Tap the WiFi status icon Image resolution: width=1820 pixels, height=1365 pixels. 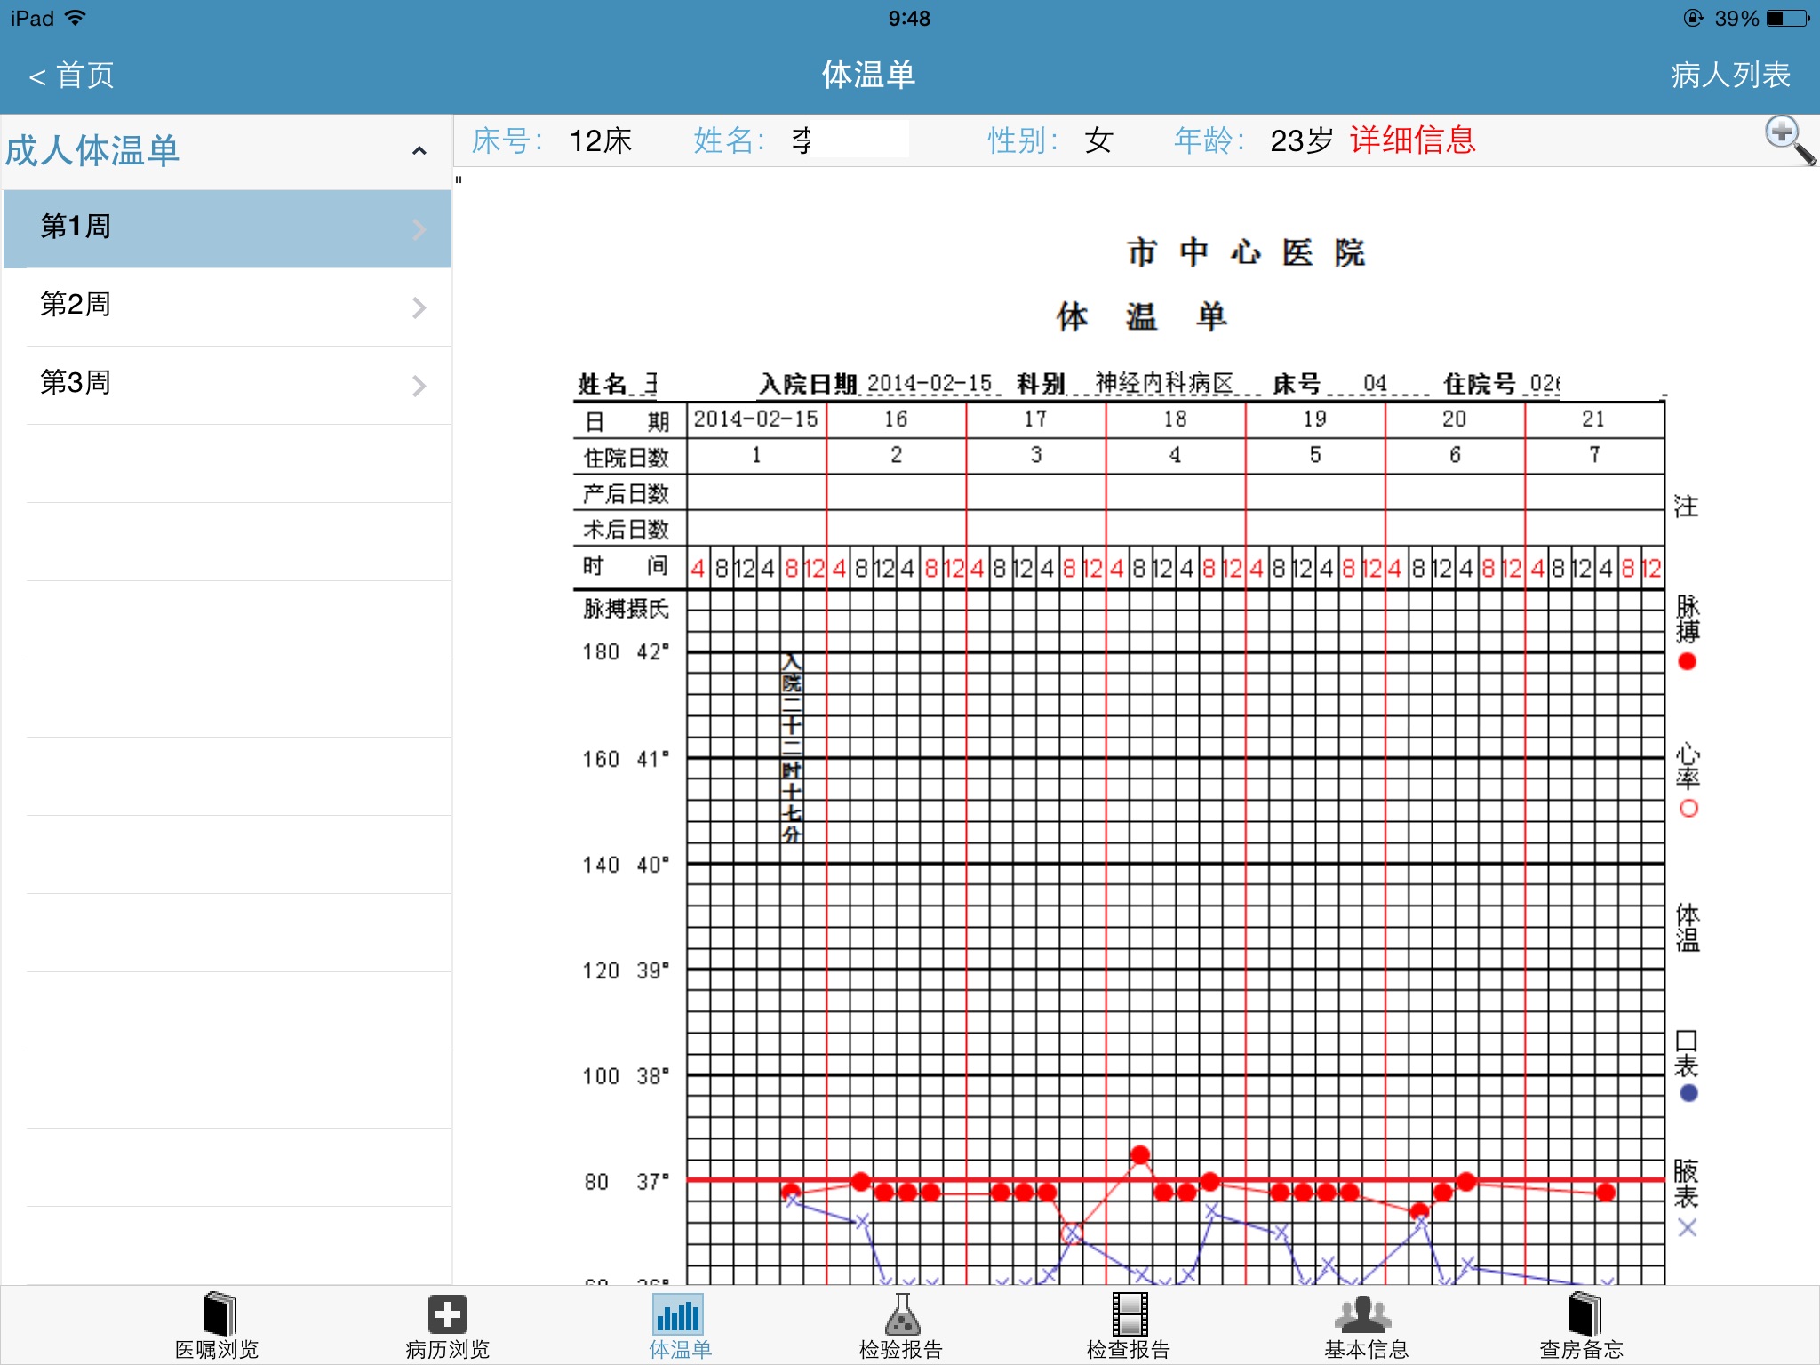point(76,18)
